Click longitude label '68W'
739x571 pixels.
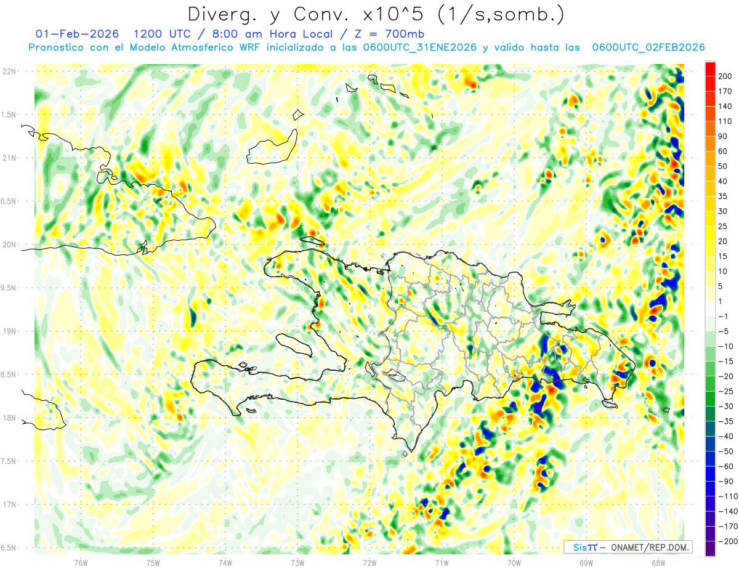click(658, 562)
